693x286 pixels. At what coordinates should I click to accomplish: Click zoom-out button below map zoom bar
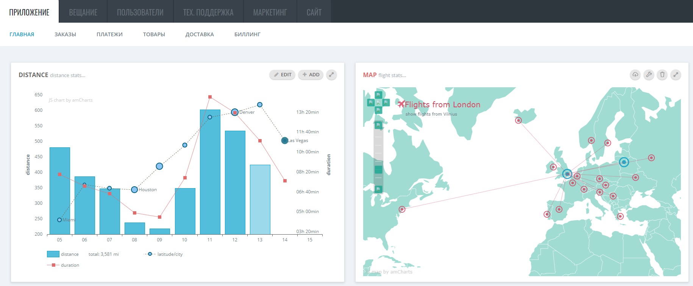[x=378, y=189]
